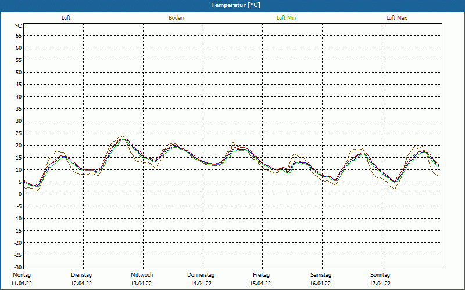Click the date 12.04.22
The height and width of the screenshot is (290, 465).
coord(81,284)
